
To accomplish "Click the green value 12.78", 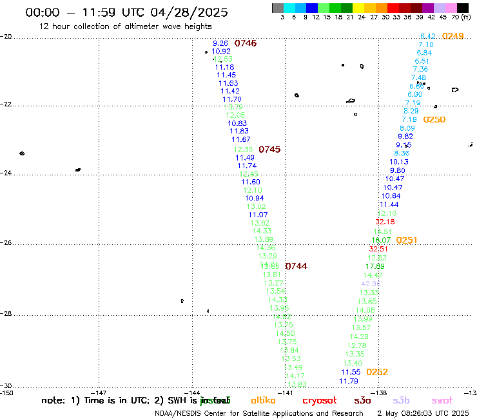I will coord(357,346).
